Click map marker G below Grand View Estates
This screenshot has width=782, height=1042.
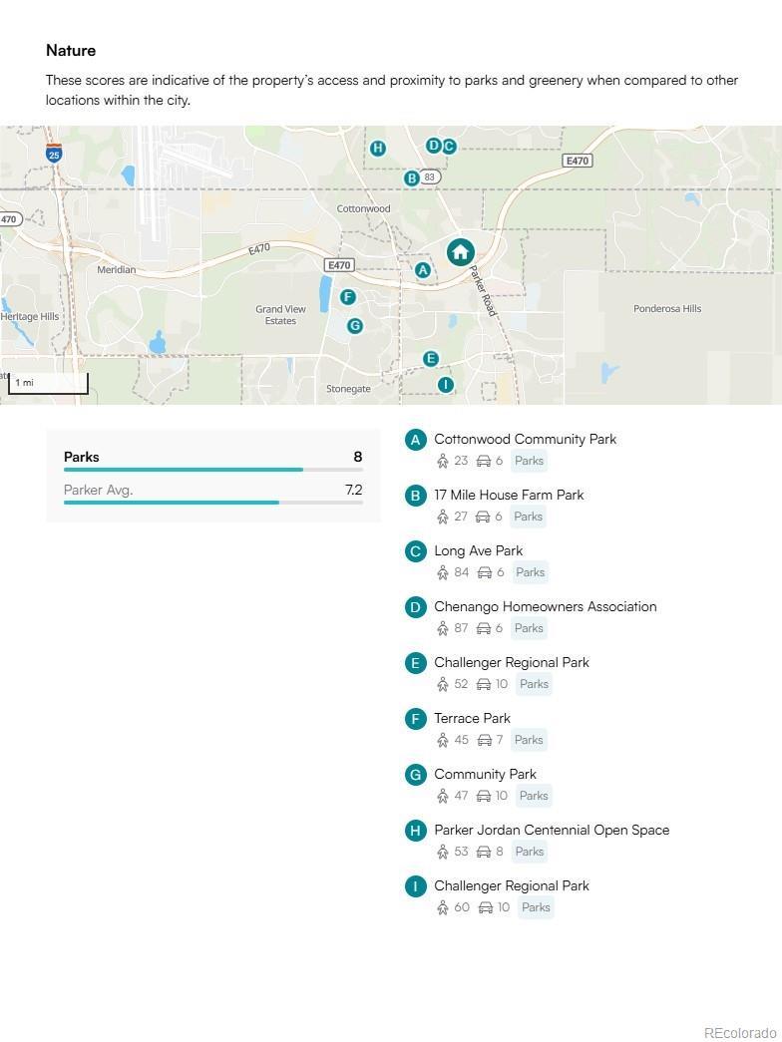coord(354,326)
